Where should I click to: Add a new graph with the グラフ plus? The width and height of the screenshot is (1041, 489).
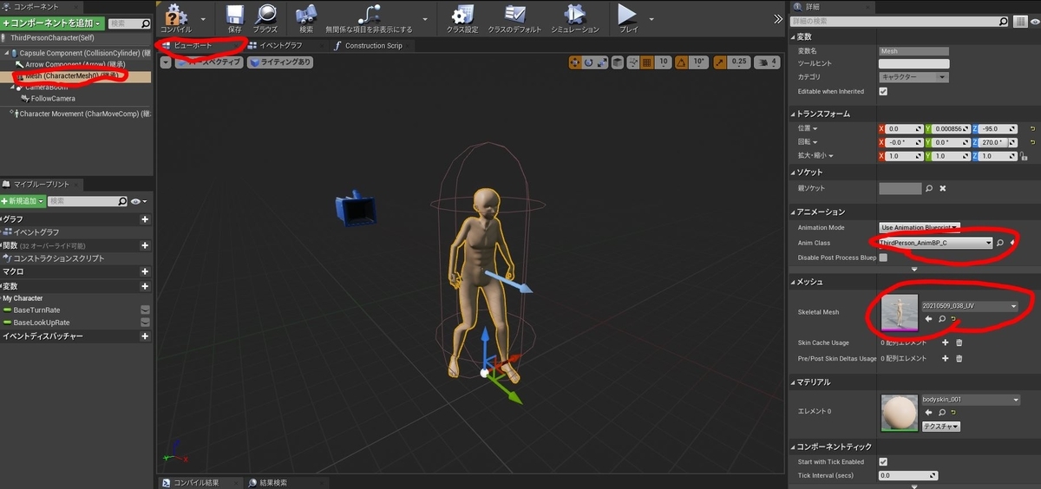pos(145,219)
